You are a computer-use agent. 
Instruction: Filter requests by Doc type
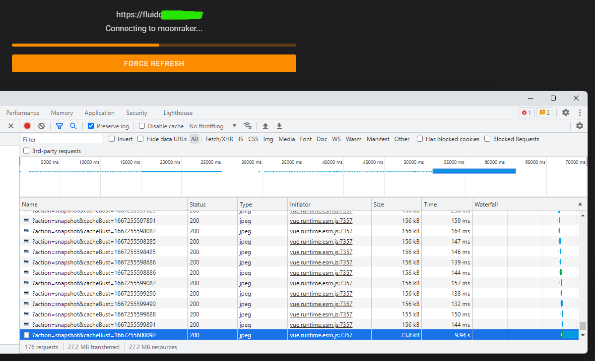[322, 139]
